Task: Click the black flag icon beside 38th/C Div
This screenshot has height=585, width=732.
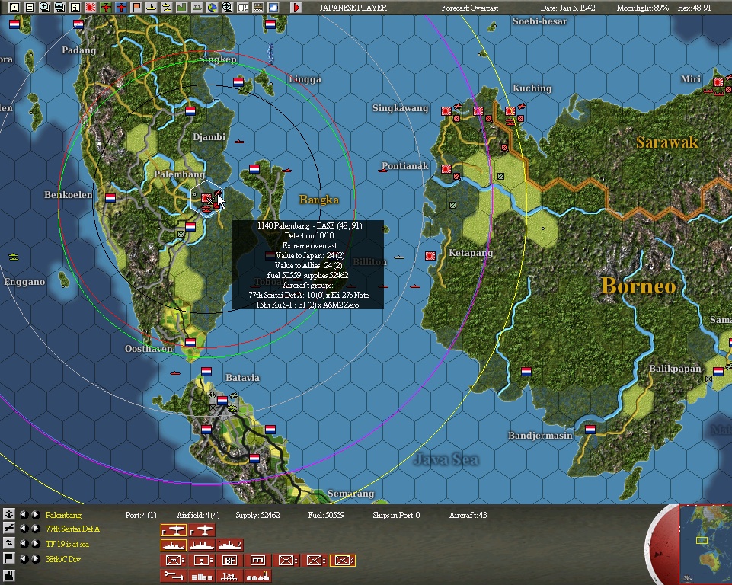Action: point(9,559)
